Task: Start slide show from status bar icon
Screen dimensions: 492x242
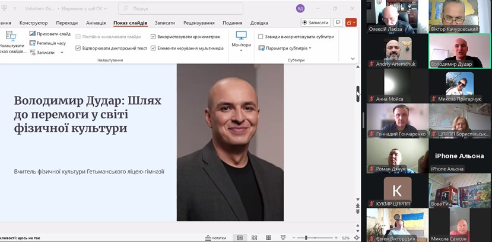Action: click(x=283, y=238)
